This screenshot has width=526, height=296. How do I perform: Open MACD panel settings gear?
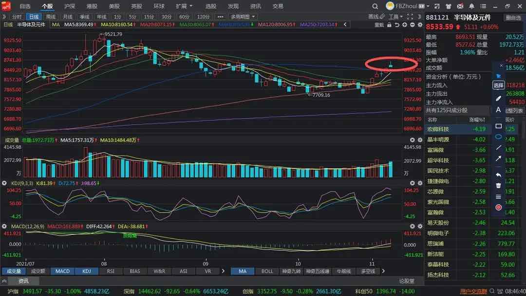click(x=420, y=226)
